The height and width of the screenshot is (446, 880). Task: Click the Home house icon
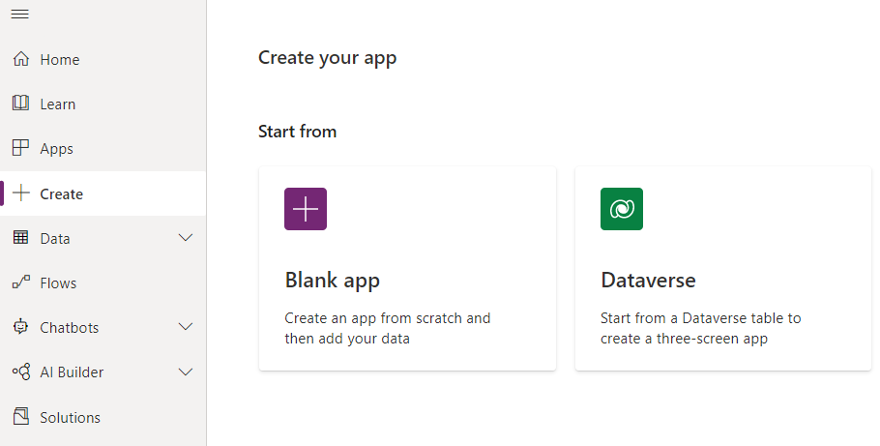tap(20, 59)
